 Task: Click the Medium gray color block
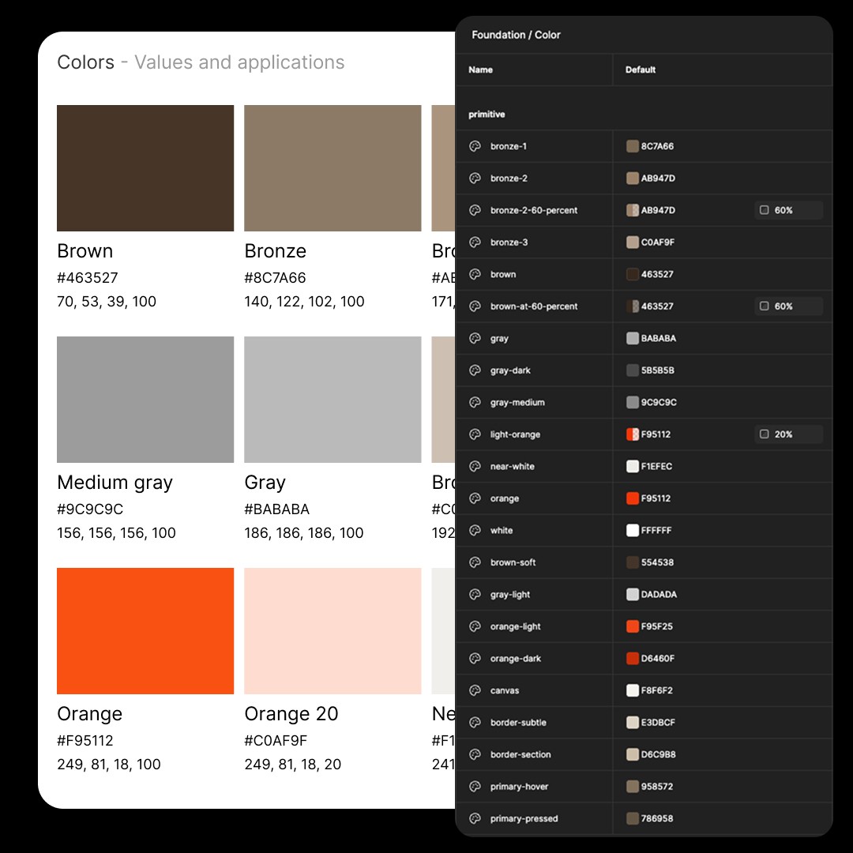click(x=145, y=400)
